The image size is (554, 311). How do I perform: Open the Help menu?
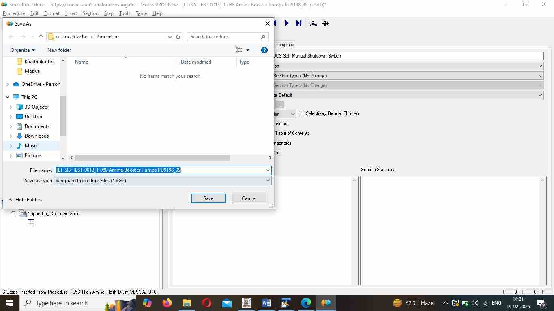pyautogui.click(x=157, y=13)
